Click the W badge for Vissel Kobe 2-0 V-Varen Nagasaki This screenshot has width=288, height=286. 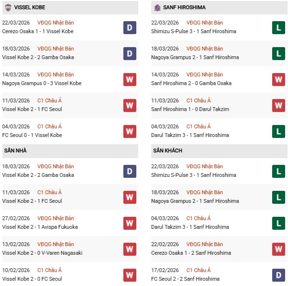pos(130,249)
